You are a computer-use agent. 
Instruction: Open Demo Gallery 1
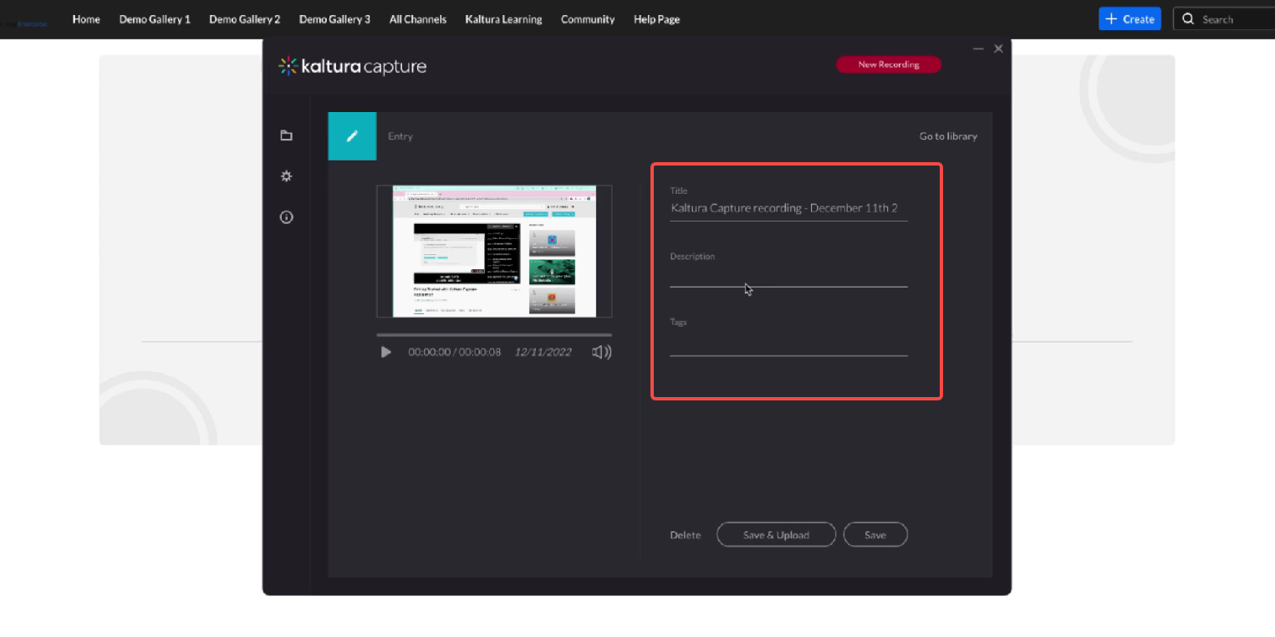(x=155, y=19)
